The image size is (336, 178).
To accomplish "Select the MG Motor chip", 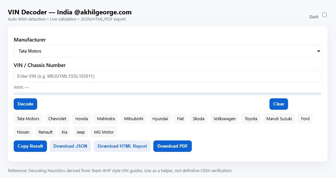I will click(104, 132).
